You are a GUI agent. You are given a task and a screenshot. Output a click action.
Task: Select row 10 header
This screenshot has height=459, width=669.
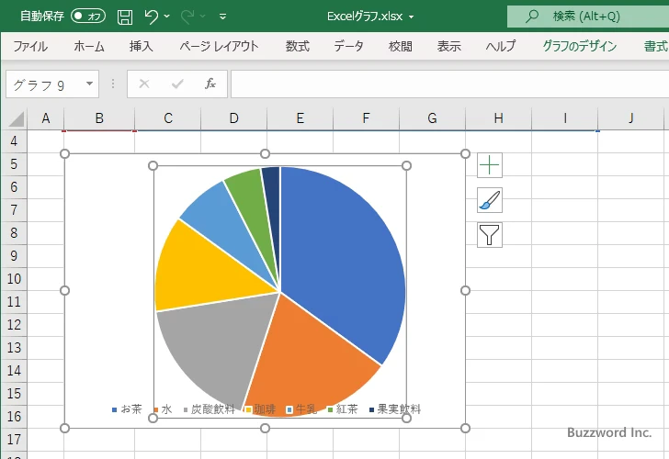click(14, 279)
